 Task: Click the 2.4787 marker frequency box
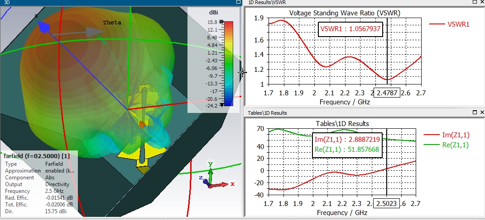pos(387,93)
